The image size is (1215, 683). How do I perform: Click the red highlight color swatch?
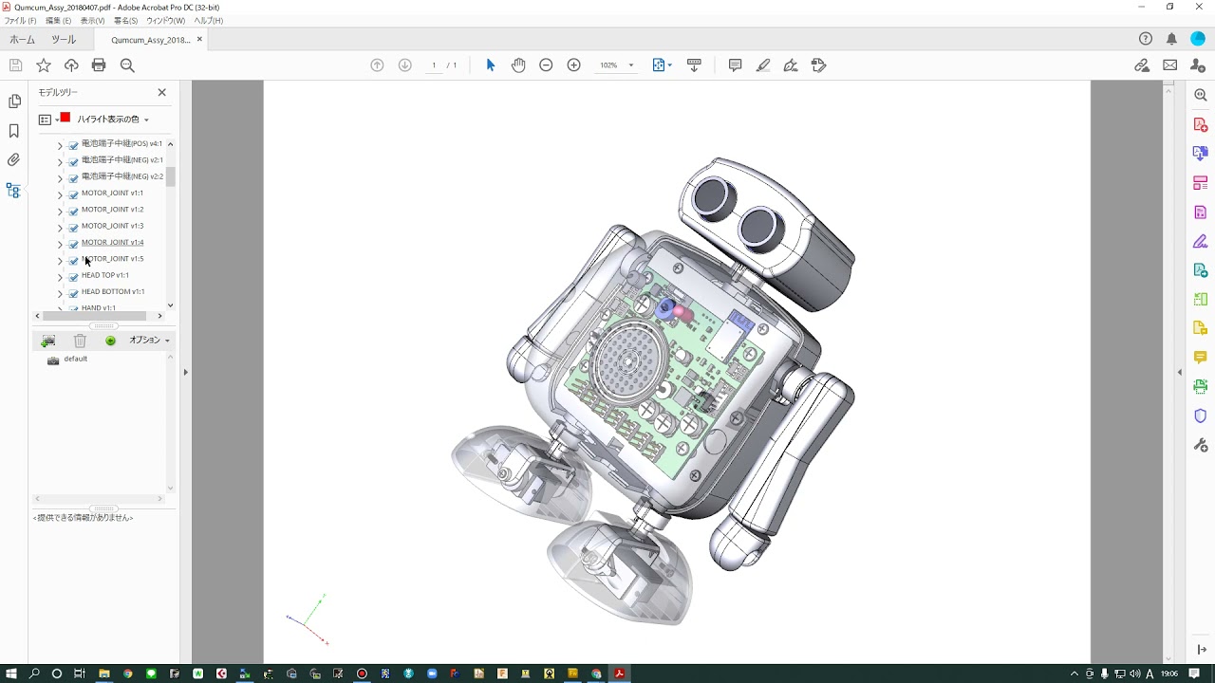(65, 118)
